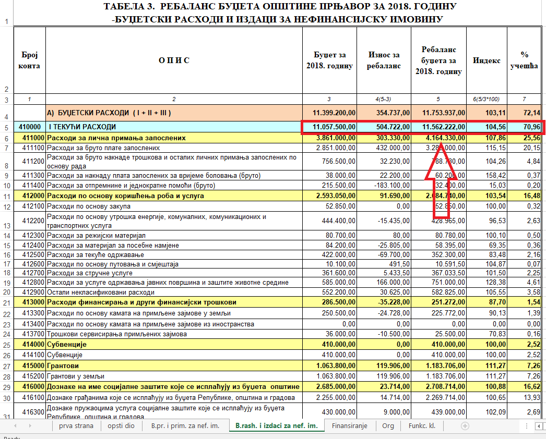Click the '444.400,00' cell
This screenshot has height=439, width=546.
pos(330,221)
